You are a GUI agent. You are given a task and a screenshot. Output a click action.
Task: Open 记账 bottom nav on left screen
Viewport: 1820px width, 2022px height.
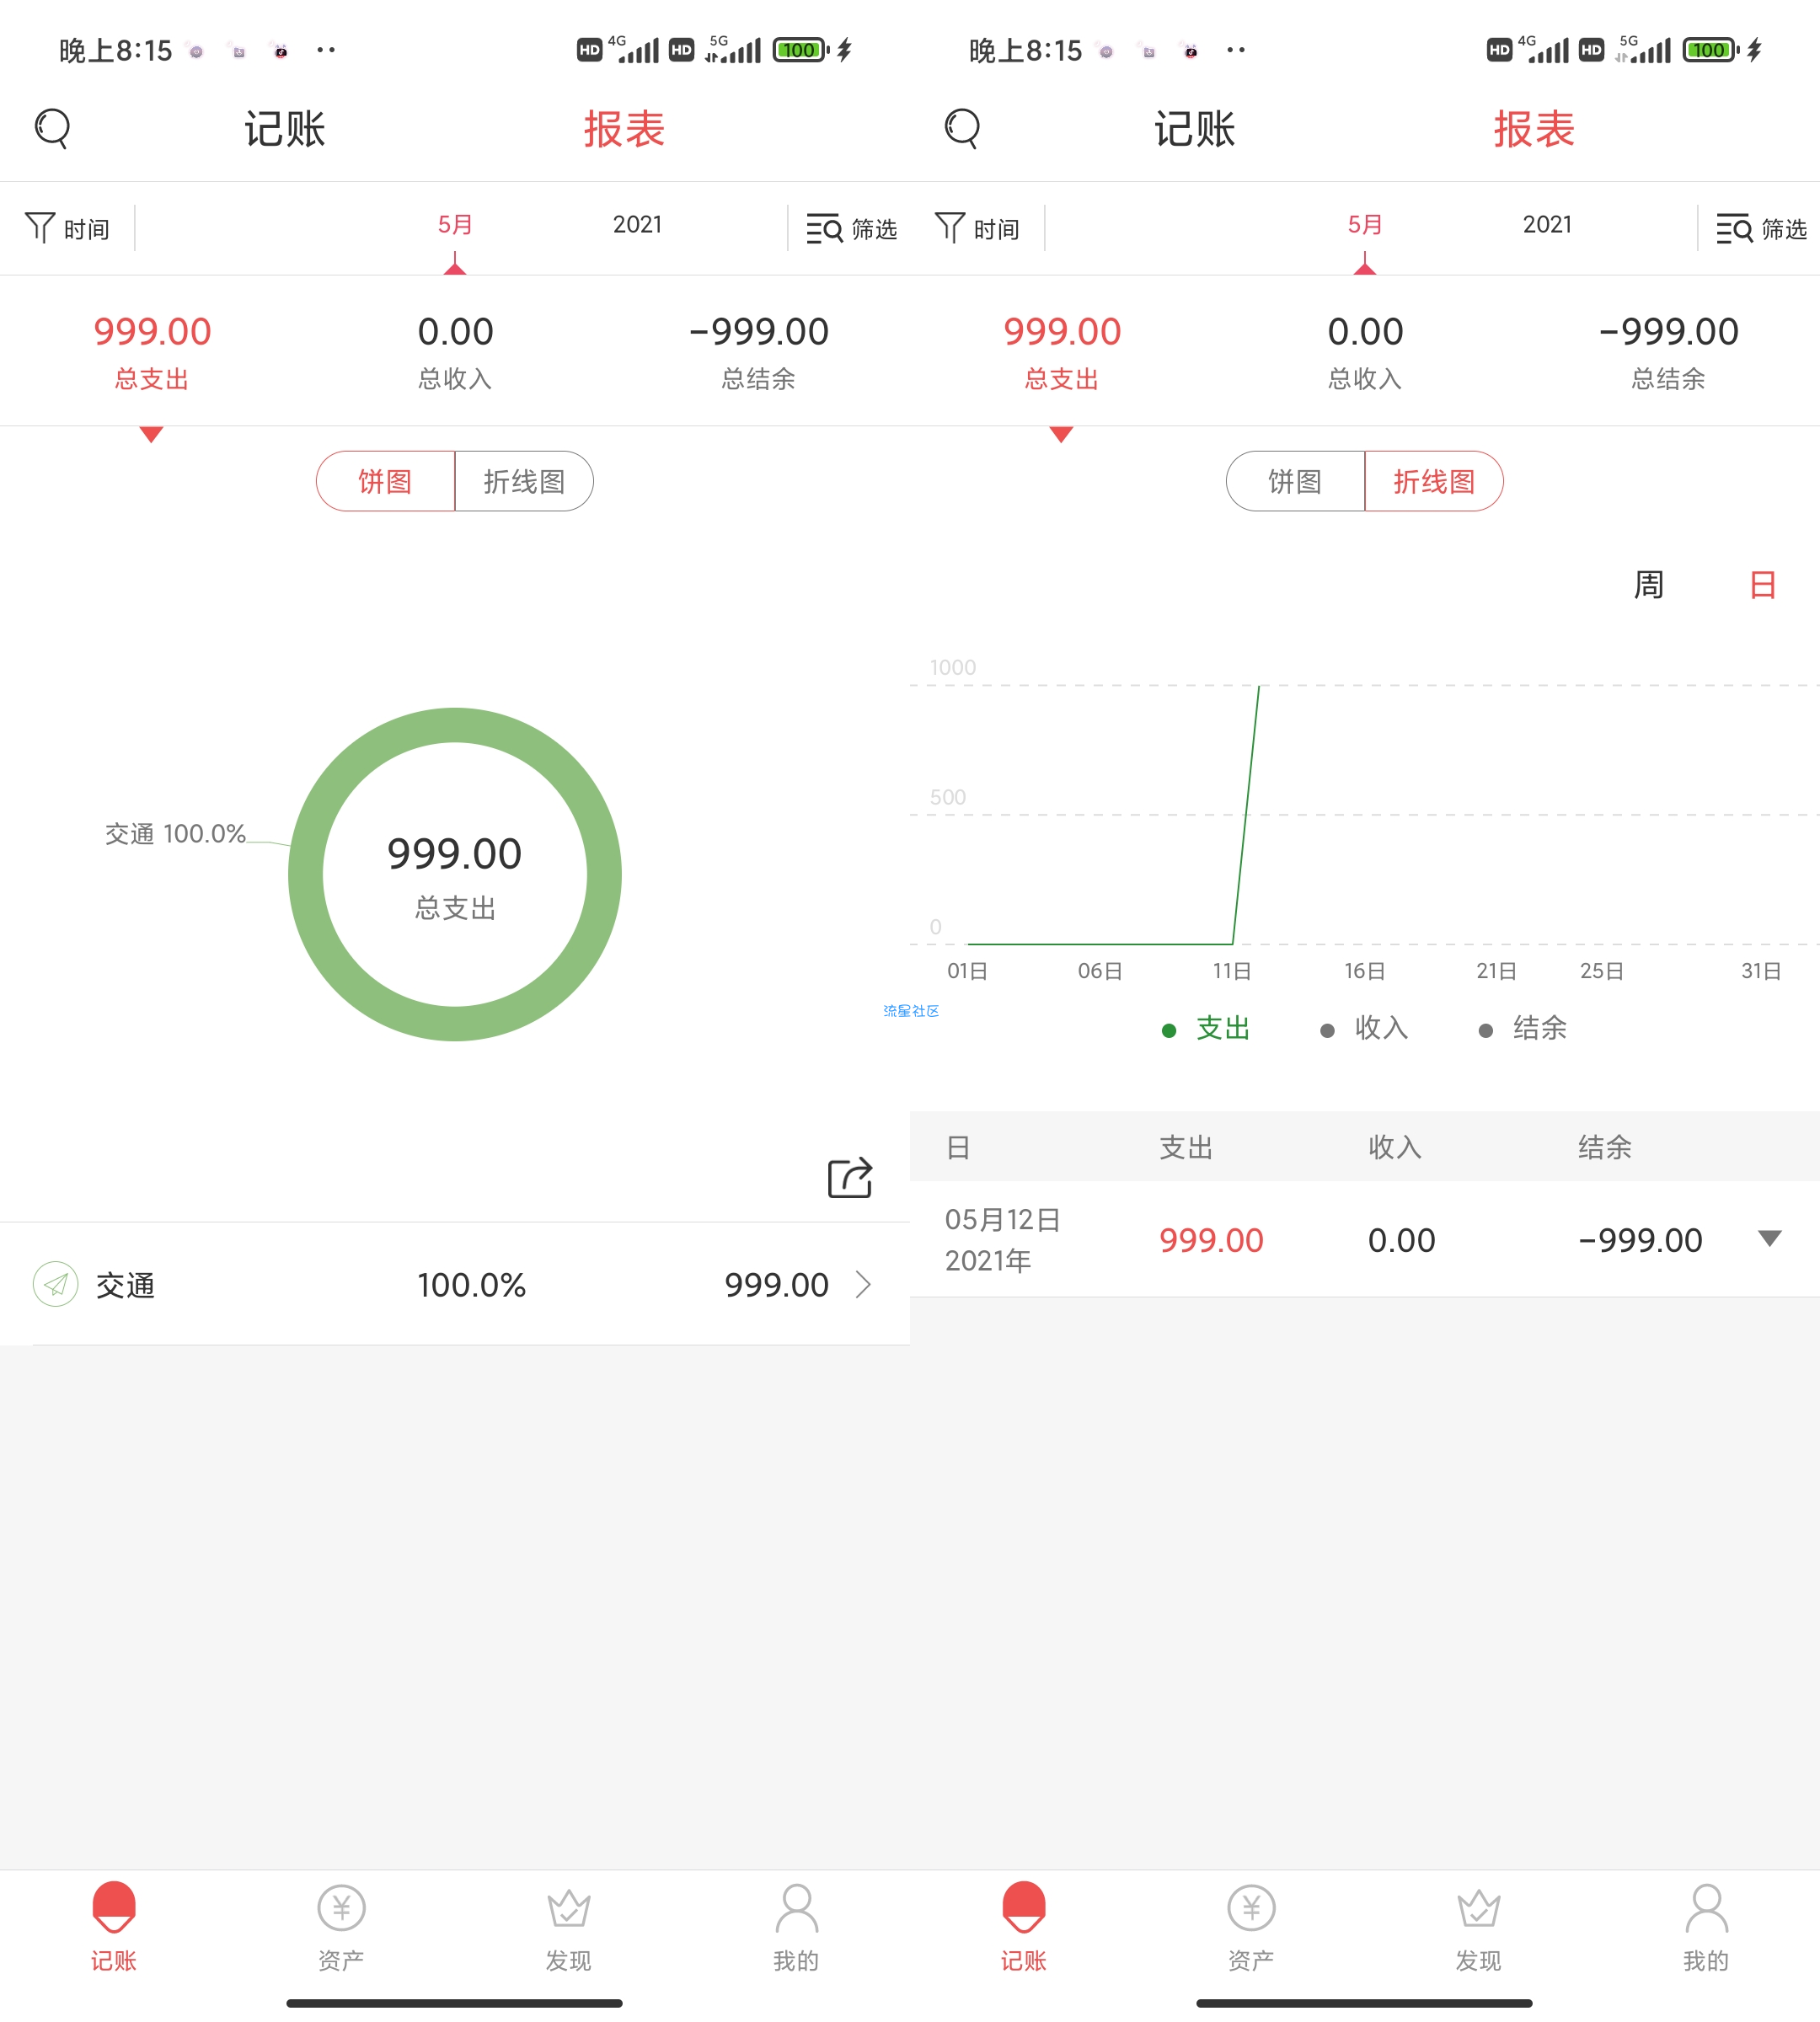point(114,1926)
